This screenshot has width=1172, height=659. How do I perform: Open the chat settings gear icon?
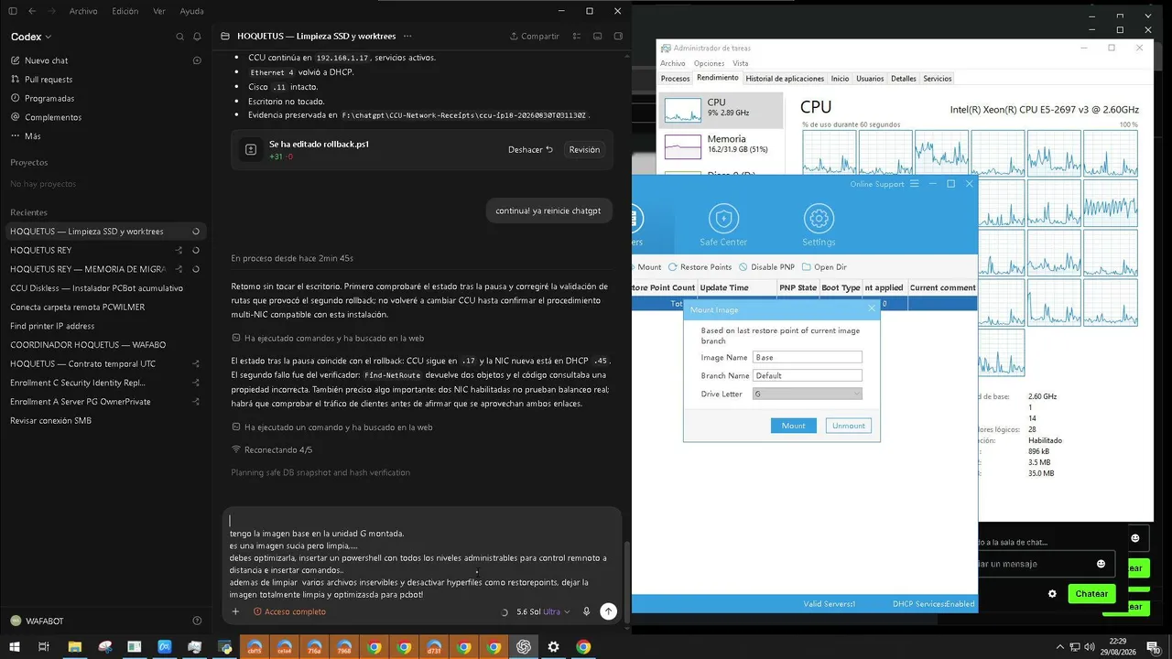1052,594
